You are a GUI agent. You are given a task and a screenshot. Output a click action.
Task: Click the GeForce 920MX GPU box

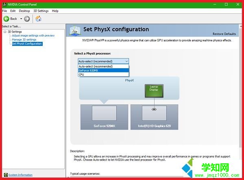pyautogui.click(x=104, y=117)
